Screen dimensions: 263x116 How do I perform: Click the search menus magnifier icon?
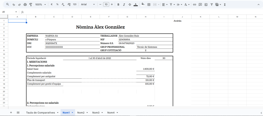point(7,5)
